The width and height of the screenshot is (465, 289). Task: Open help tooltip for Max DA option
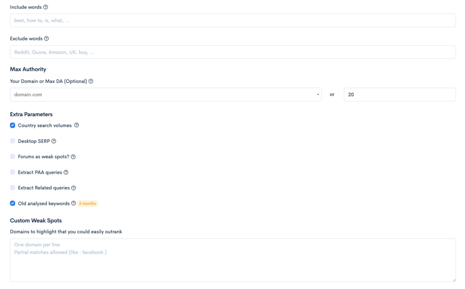[x=91, y=81]
